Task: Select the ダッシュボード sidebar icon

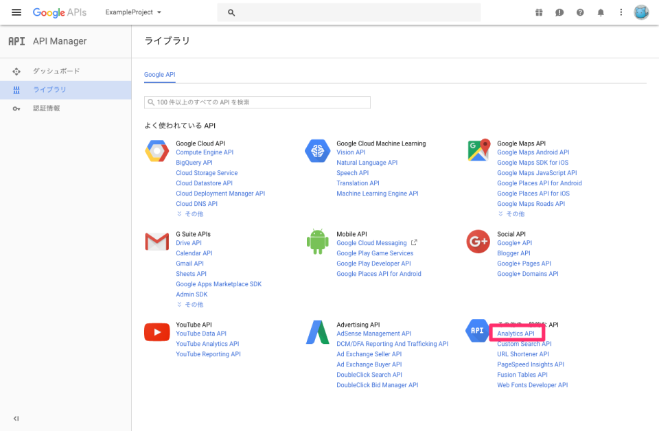Action: 16,71
